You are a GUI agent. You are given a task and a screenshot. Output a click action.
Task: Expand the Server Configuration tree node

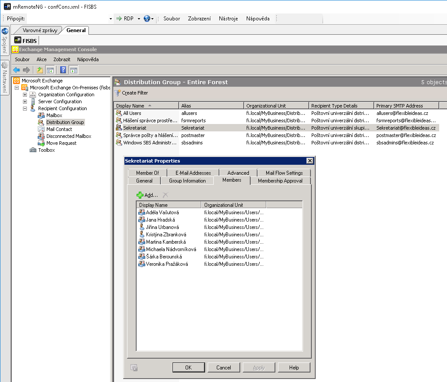click(x=25, y=101)
